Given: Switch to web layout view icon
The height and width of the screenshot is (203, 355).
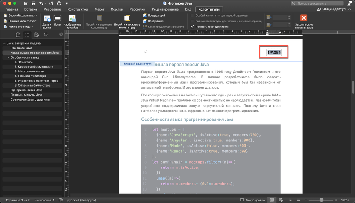Looking at the screenshot, I should [281, 200].
